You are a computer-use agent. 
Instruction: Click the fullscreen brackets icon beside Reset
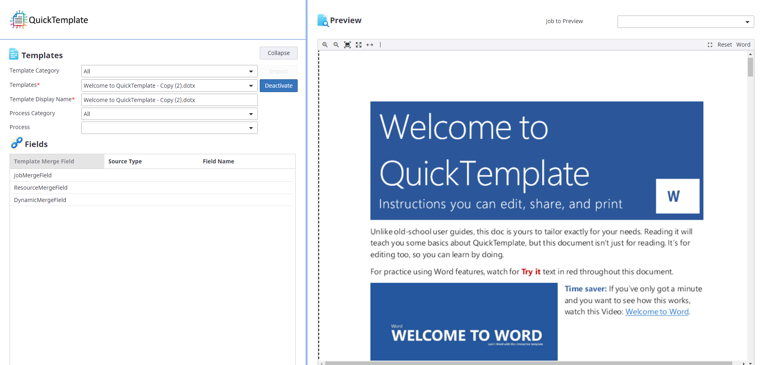[710, 45]
